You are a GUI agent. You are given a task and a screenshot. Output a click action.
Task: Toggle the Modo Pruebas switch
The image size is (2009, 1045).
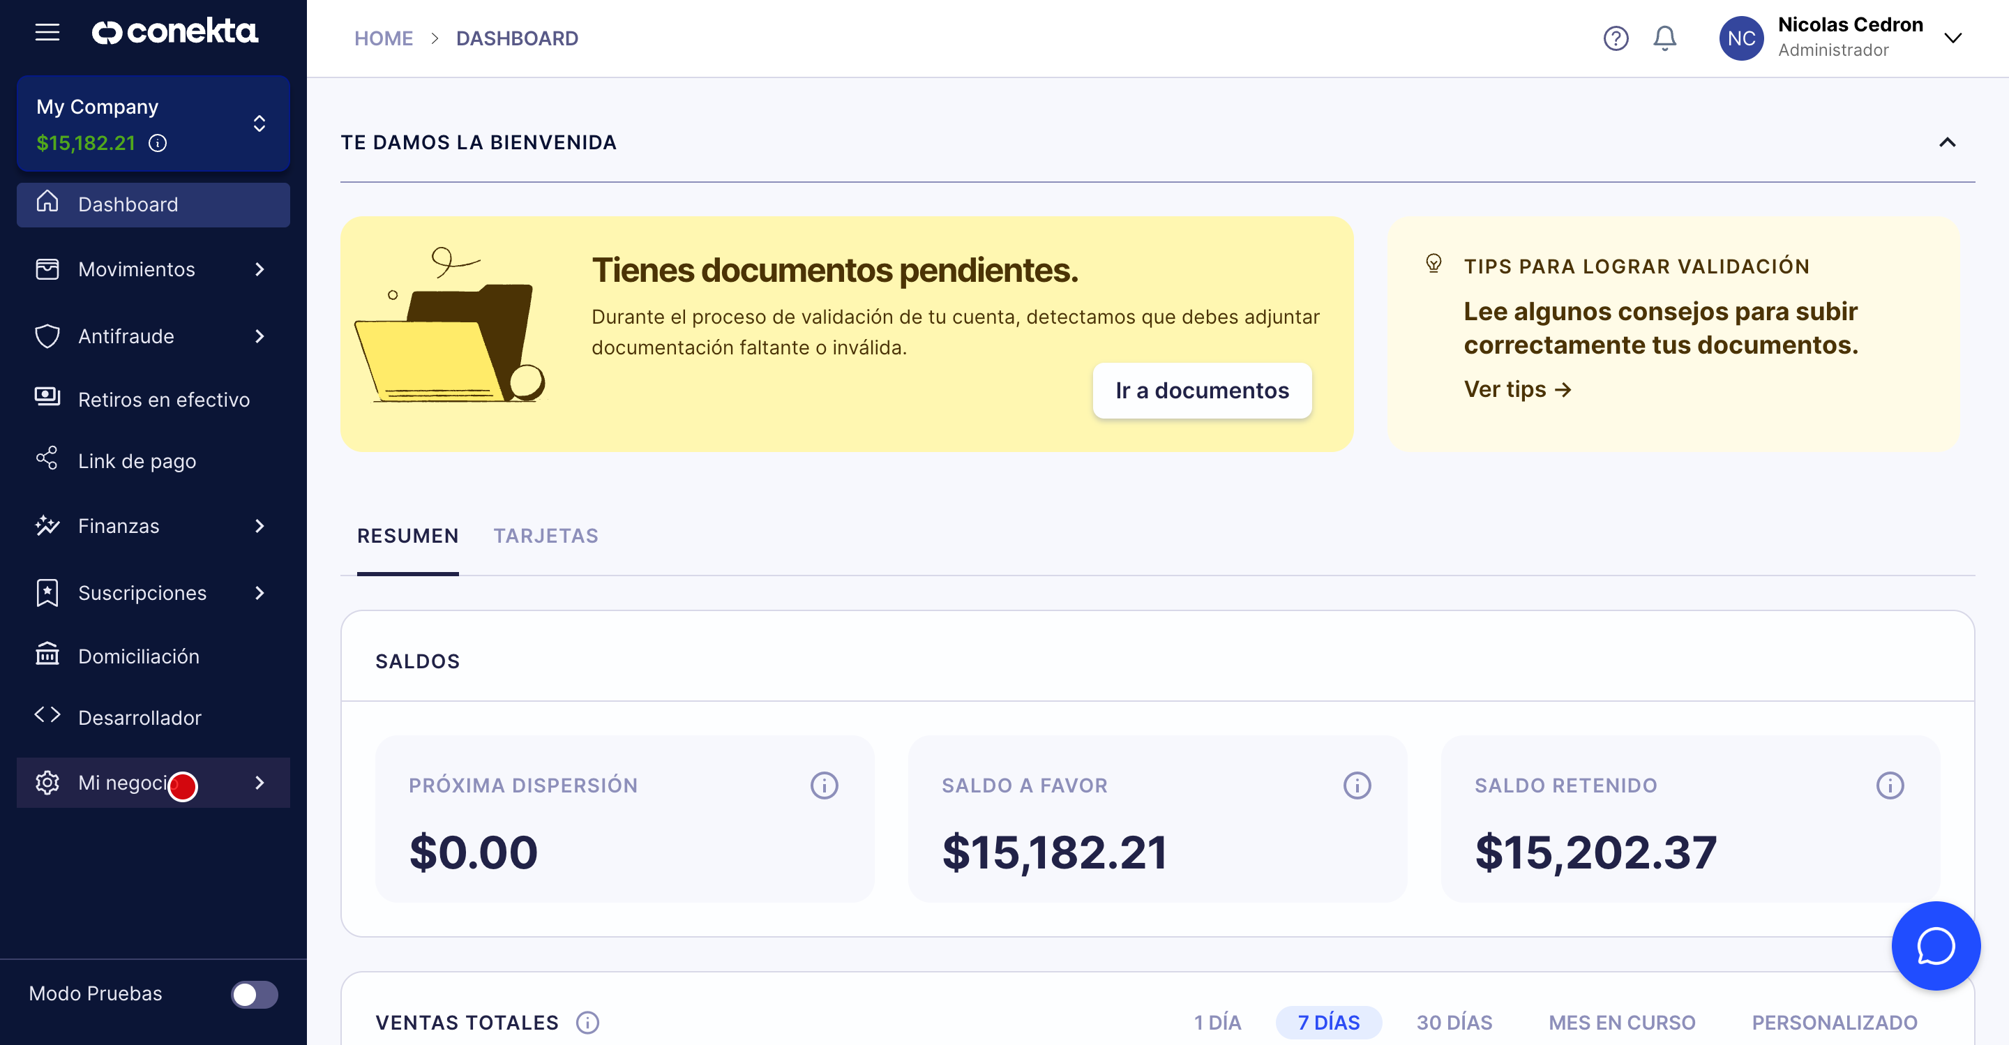(254, 994)
